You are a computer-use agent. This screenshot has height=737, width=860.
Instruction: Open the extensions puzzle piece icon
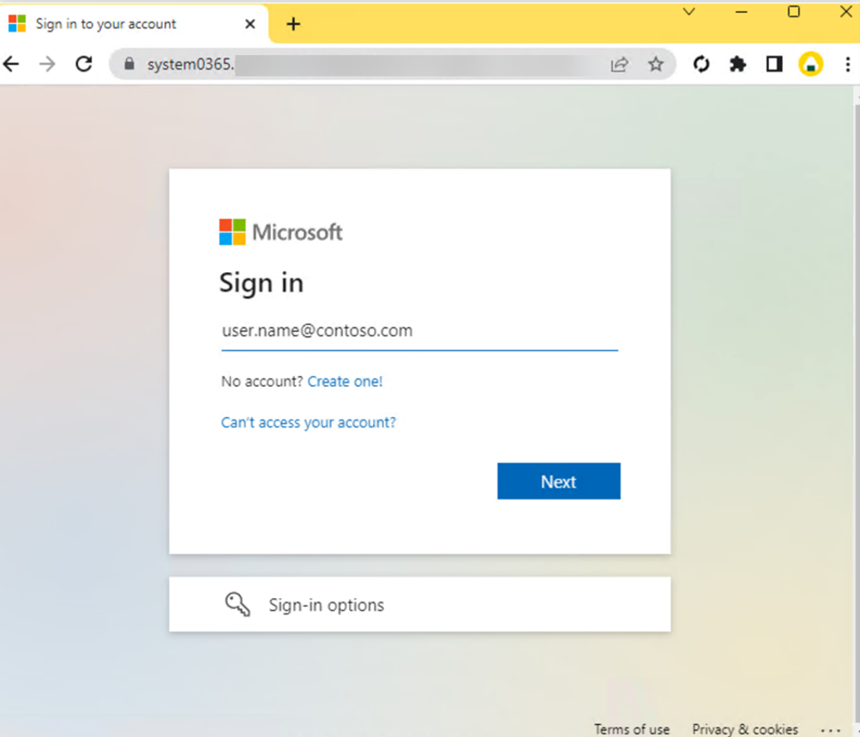pyautogui.click(x=737, y=63)
